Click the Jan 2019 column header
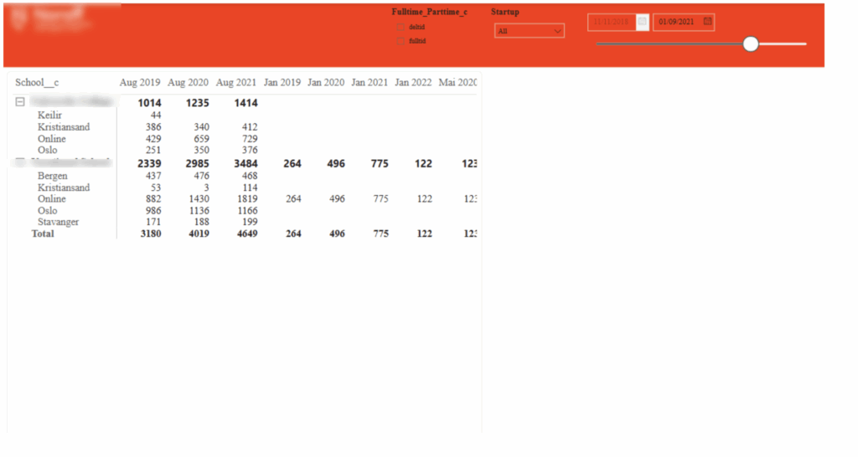858x457 pixels. click(282, 83)
